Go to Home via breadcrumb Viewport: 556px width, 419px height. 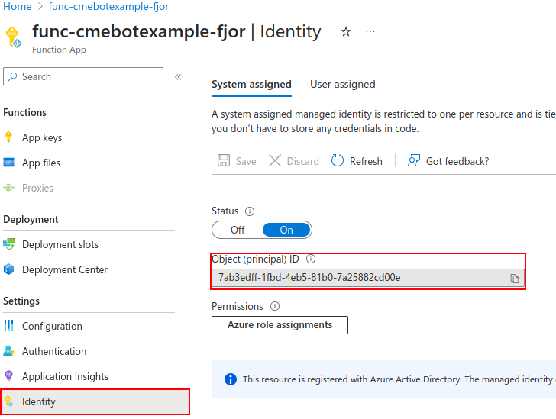click(18, 6)
